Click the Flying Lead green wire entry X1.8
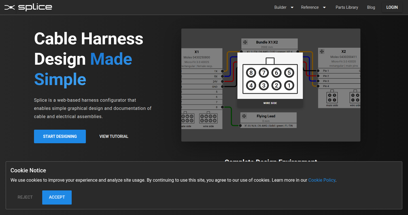408x215 pixels. 268,126
